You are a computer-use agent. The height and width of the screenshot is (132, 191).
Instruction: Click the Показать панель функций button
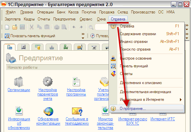30,36
